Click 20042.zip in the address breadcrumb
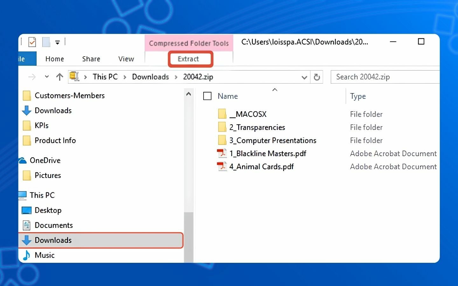Image resolution: width=458 pixels, height=286 pixels. [198, 77]
